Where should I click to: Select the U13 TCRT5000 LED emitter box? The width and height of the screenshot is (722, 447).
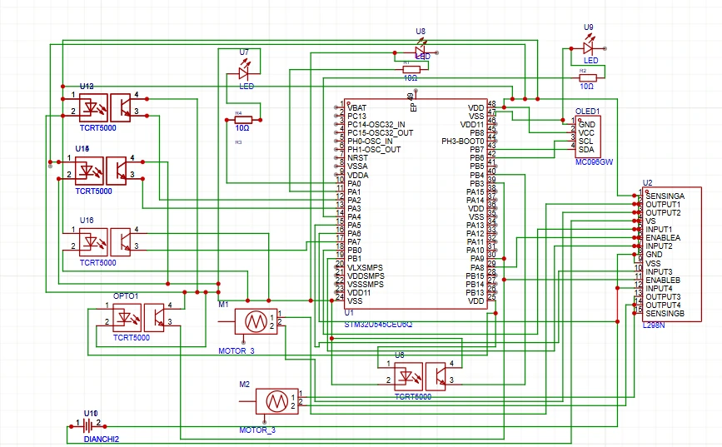click(93, 107)
